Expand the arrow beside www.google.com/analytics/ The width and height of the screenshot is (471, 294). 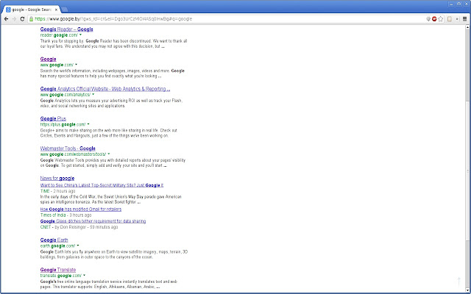(x=93, y=95)
